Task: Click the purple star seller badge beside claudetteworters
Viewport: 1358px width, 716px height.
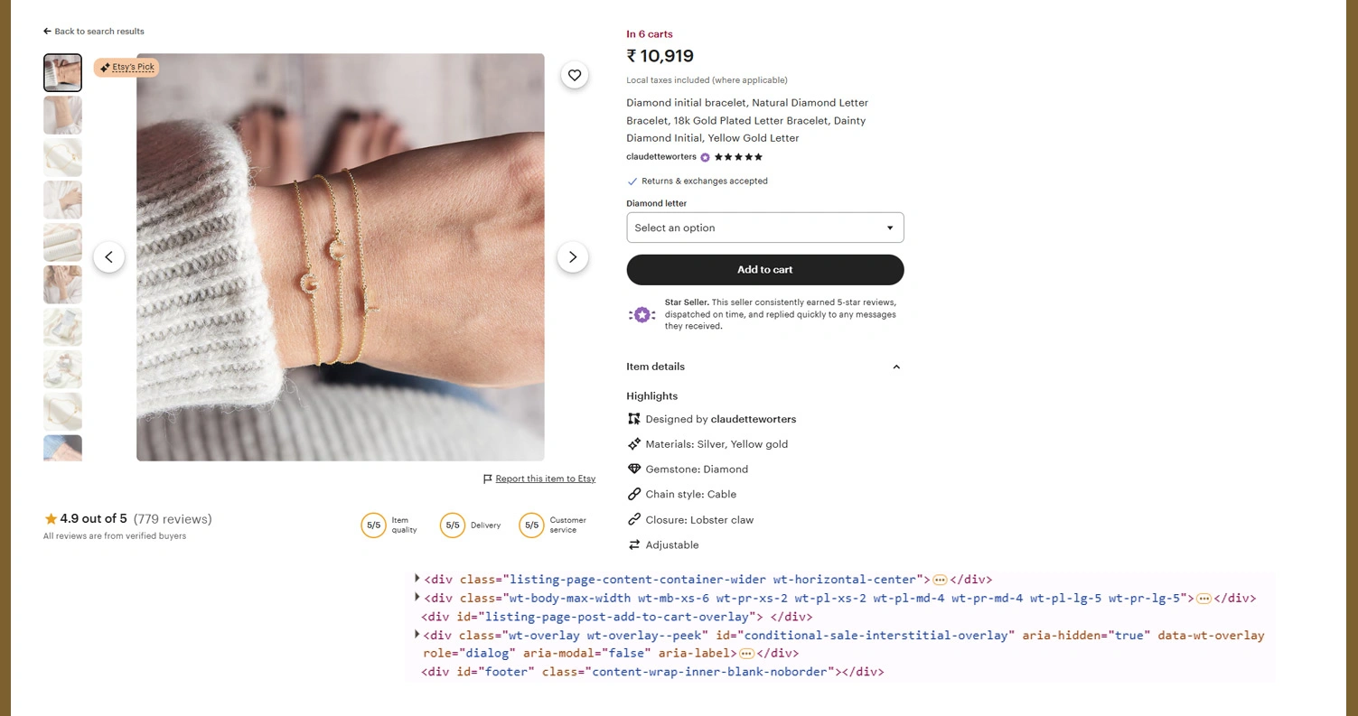Action: (706, 157)
